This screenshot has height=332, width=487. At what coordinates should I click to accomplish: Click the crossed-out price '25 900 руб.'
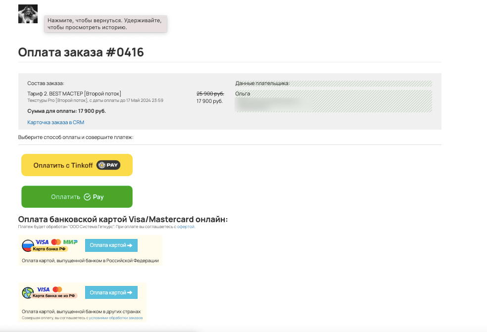coord(210,94)
